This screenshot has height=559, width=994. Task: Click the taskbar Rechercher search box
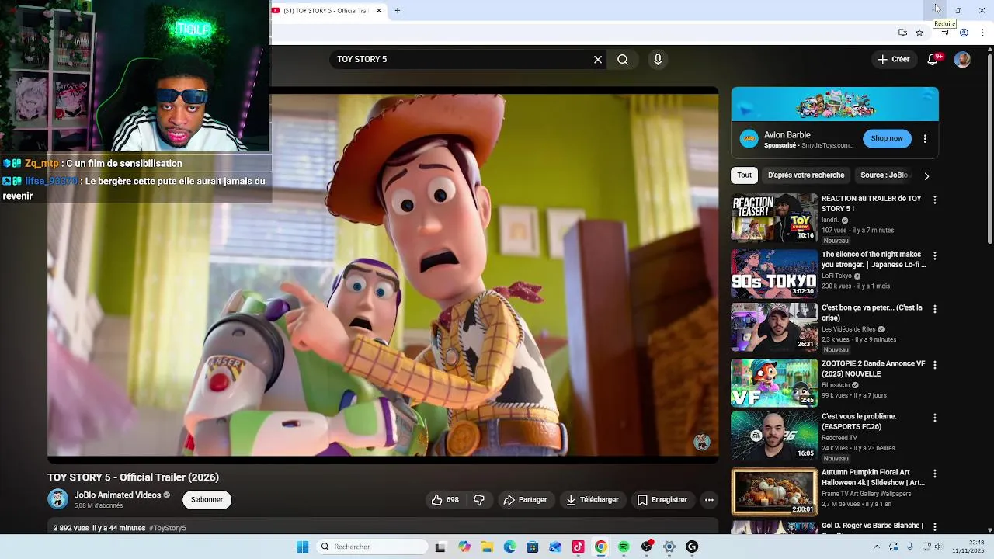(x=373, y=547)
